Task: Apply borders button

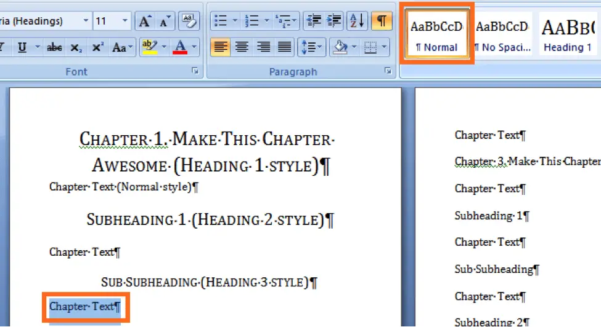Action: 370,47
